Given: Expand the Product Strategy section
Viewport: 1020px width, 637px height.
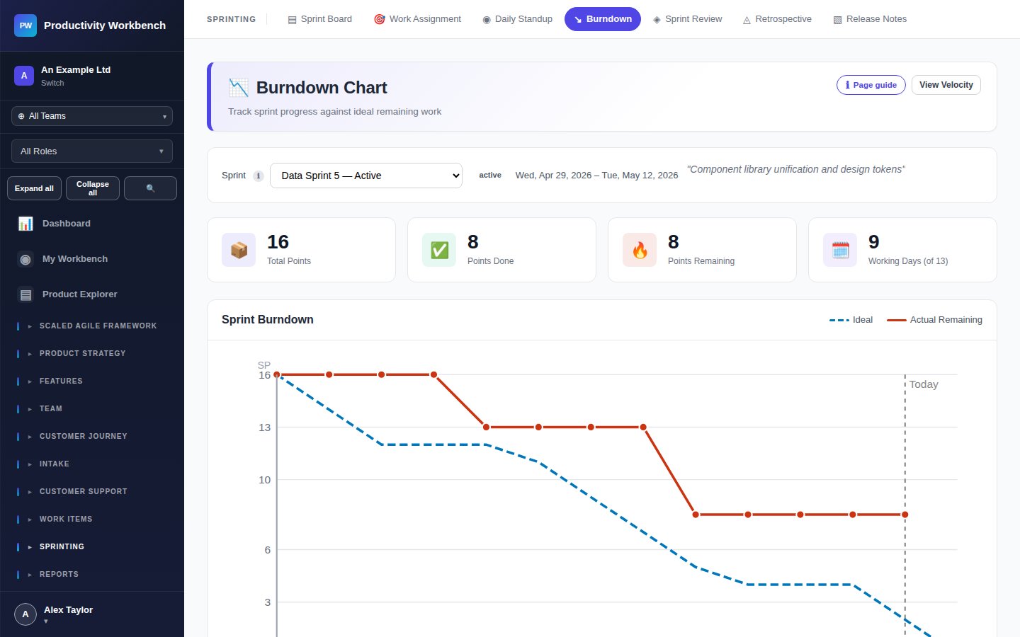Looking at the screenshot, I should (92, 354).
